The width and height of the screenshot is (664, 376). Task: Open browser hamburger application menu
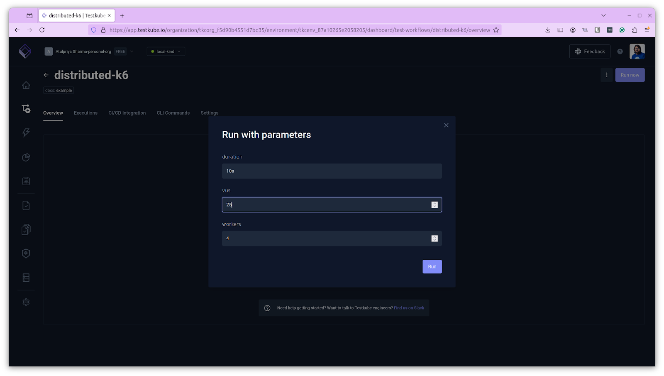[647, 30]
